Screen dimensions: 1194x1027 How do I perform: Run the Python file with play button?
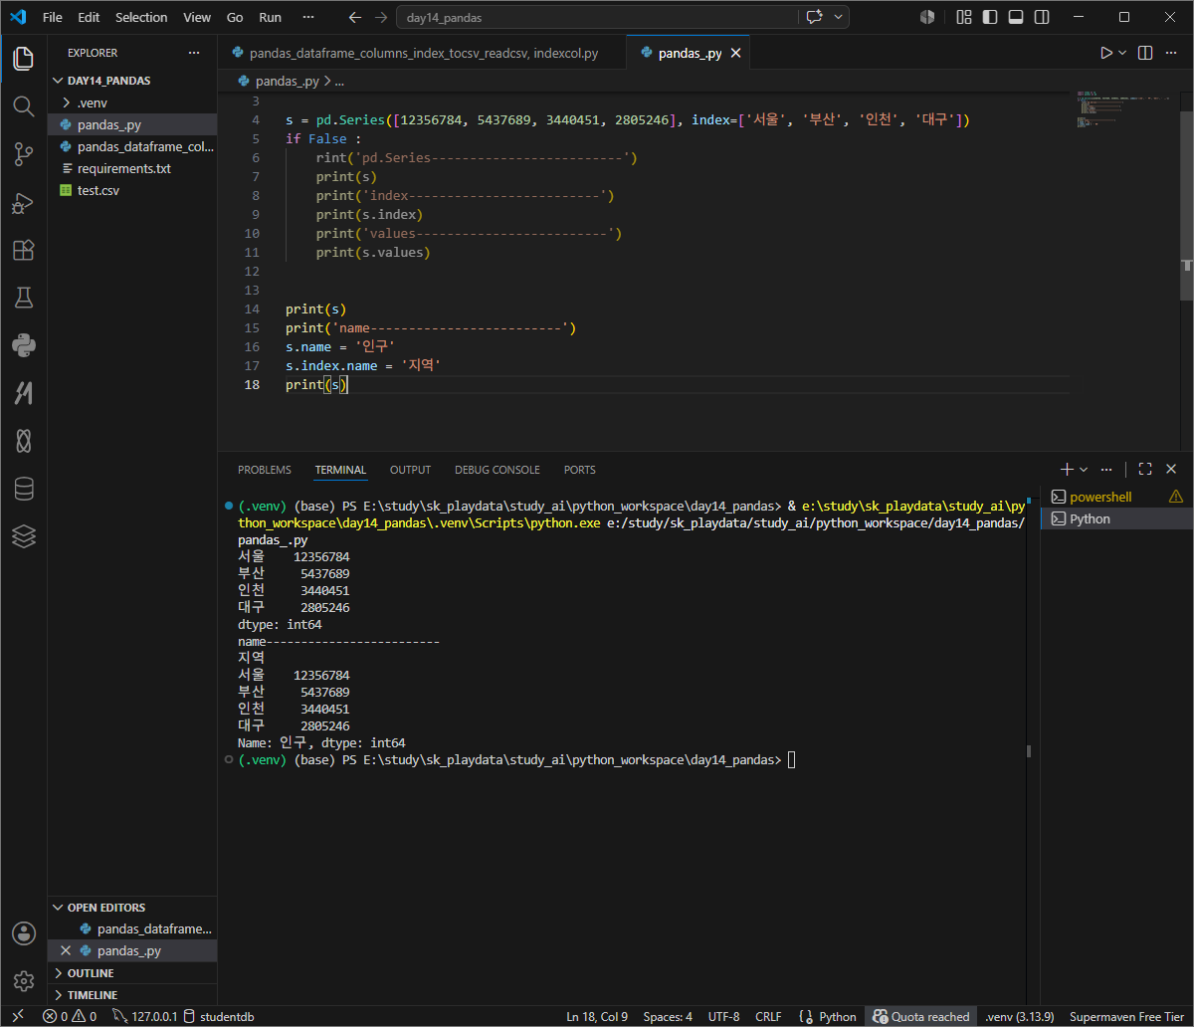coord(1106,53)
